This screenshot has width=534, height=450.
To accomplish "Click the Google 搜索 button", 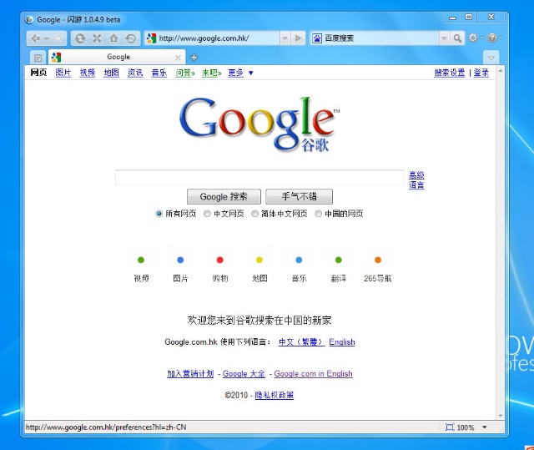I will coord(224,197).
